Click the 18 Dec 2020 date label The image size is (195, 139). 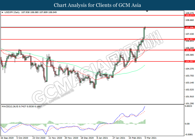click(87, 138)
